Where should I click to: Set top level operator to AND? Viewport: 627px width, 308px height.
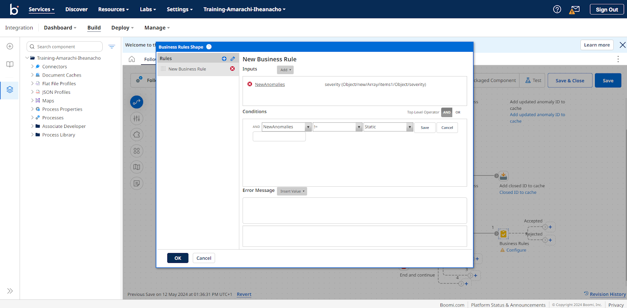click(447, 112)
